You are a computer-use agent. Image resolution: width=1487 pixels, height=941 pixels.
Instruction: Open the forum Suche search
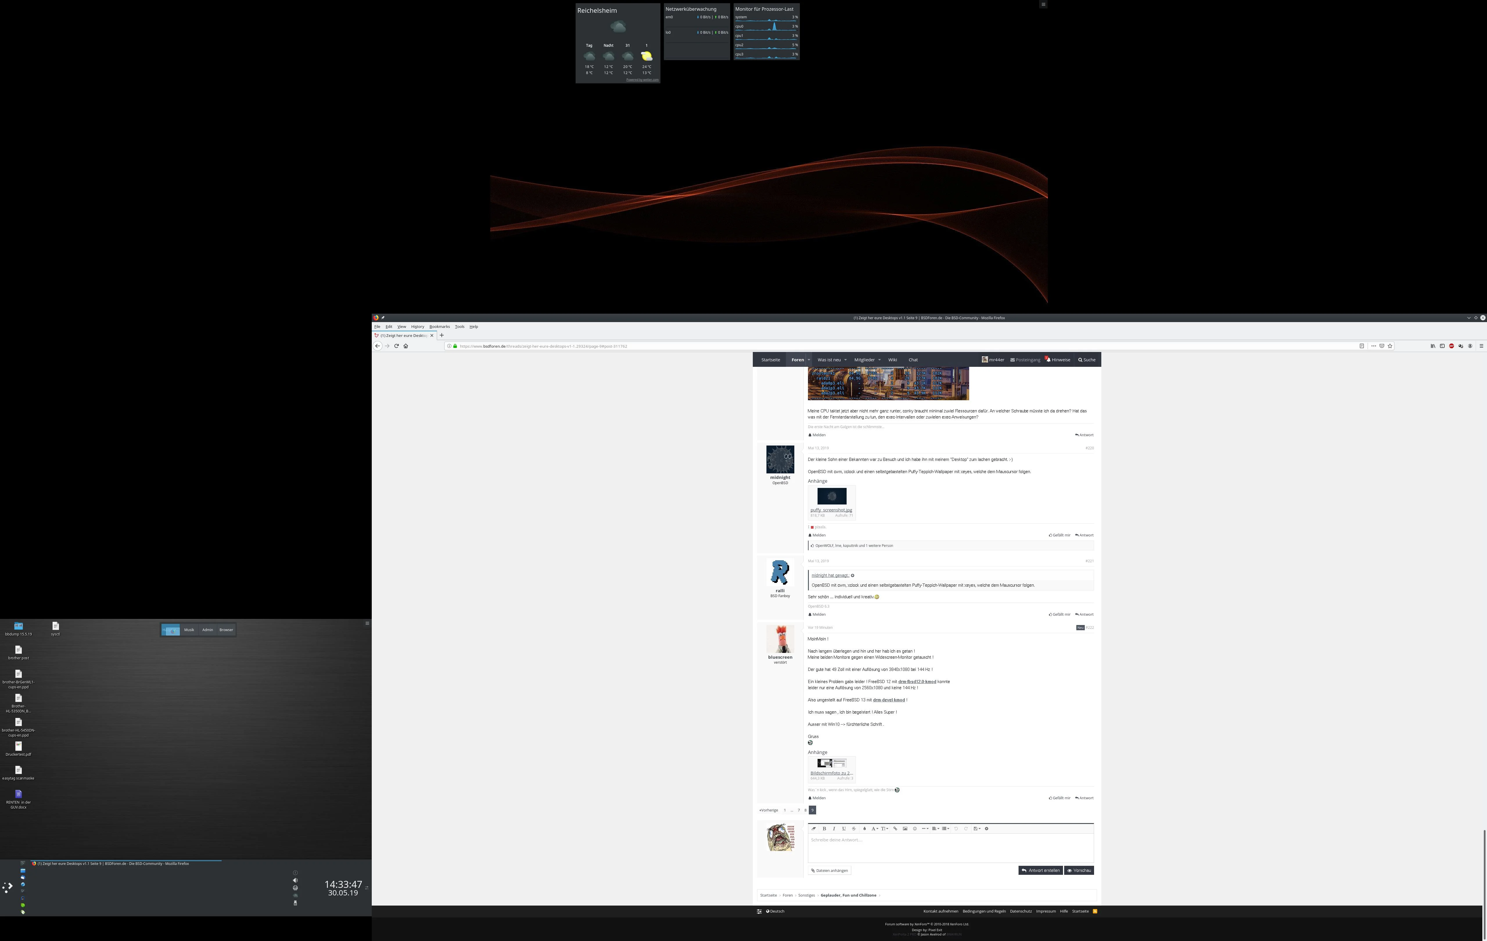click(x=1087, y=360)
